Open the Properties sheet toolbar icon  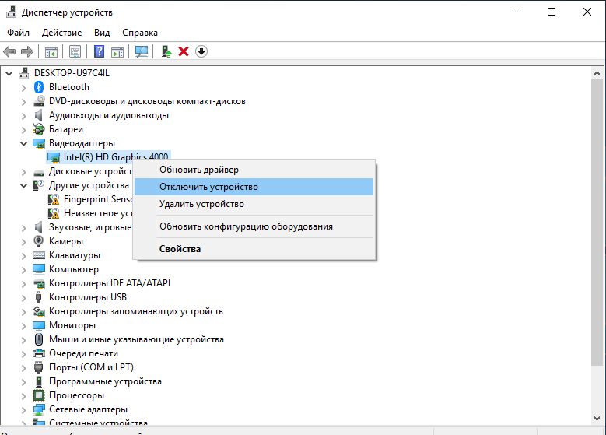75,51
